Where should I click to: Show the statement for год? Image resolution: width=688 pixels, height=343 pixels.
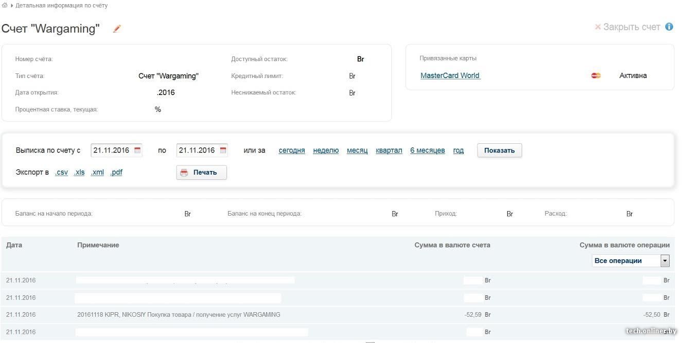(x=458, y=150)
